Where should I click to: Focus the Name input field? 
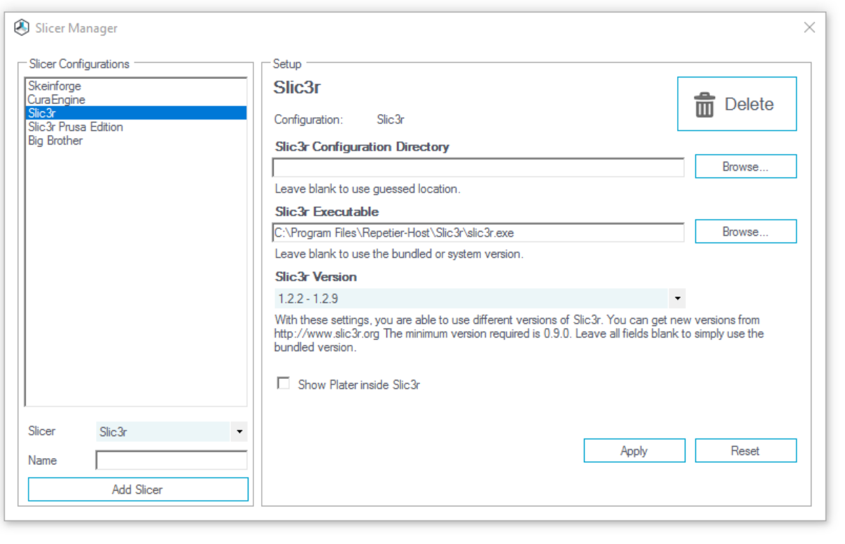[x=172, y=460]
